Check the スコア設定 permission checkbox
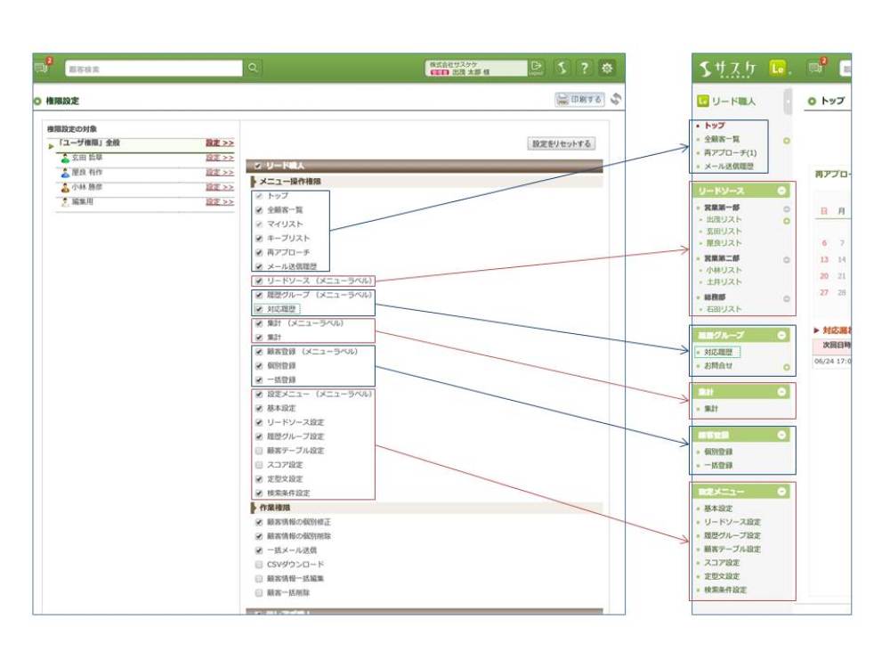Screen dimensions: 890x668 pos(259,465)
